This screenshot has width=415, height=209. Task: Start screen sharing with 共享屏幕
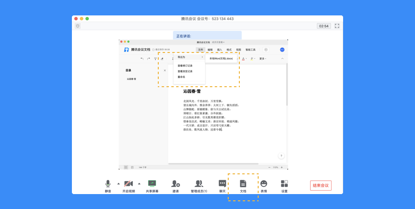(152, 186)
